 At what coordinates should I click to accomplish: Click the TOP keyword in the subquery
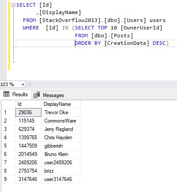pos(102,28)
